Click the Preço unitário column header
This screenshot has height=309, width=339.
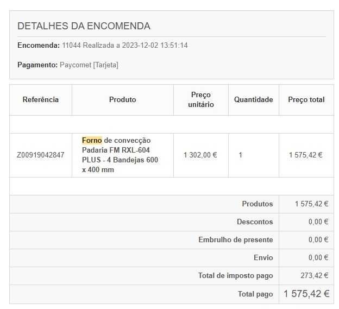coord(201,100)
